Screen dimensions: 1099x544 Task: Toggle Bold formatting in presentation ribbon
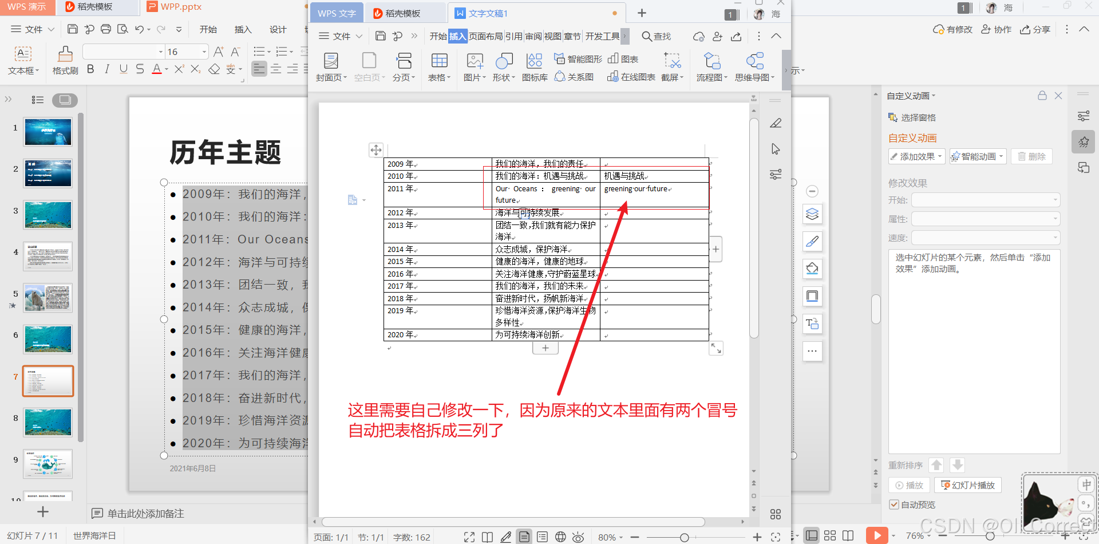pyautogui.click(x=90, y=69)
